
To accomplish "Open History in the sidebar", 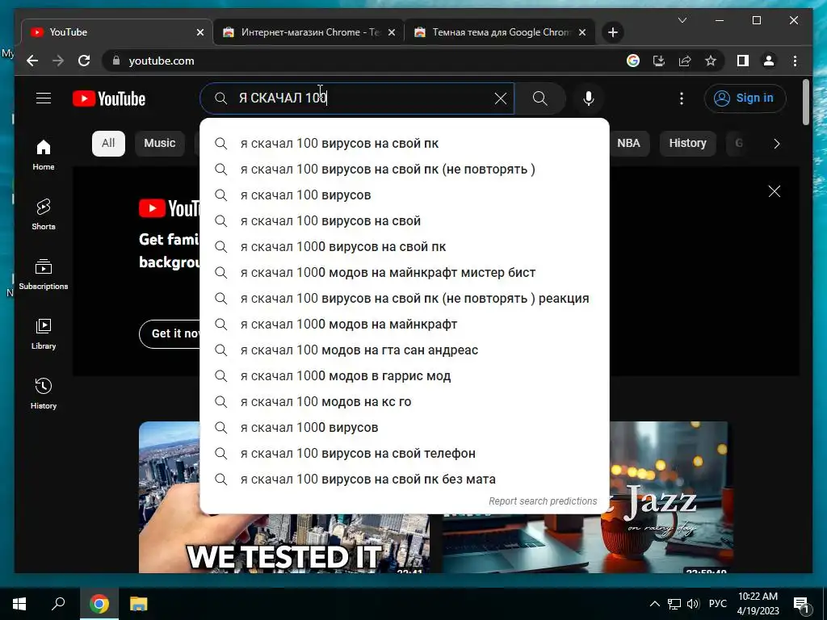I will coord(44,394).
